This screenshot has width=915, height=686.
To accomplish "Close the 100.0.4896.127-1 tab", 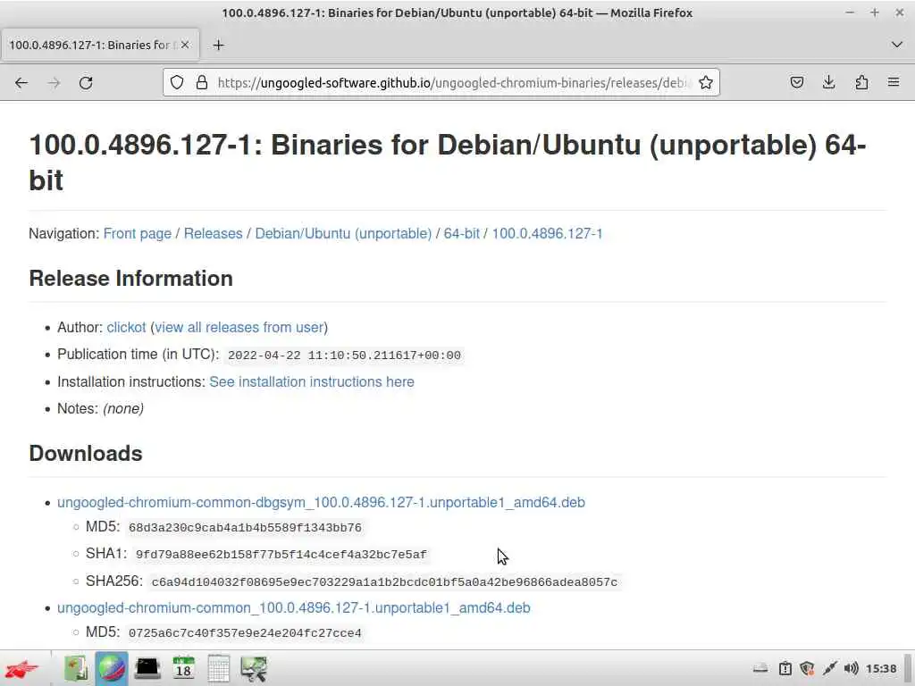I will 185,45.
